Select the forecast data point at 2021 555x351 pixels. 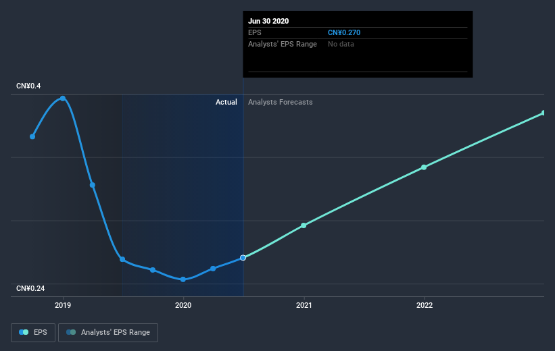304,225
